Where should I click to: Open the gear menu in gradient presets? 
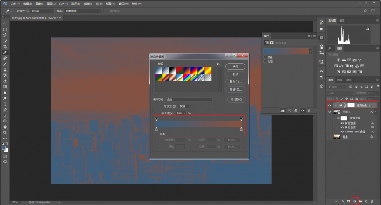218,64
